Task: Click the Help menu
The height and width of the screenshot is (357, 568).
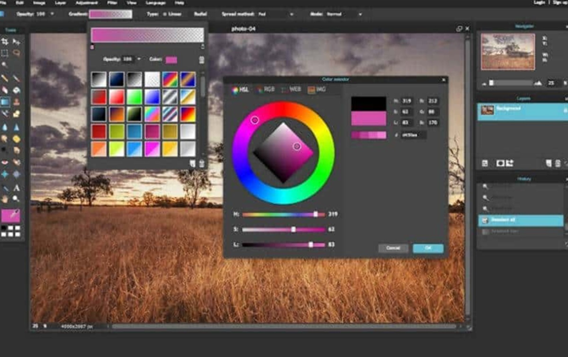Action: click(x=180, y=2)
